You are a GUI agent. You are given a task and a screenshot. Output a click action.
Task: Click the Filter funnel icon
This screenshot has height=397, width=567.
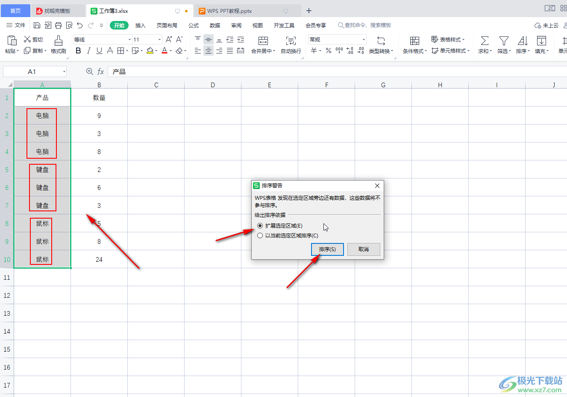504,41
